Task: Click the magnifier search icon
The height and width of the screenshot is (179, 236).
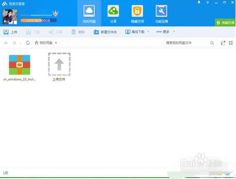Action: point(212,43)
